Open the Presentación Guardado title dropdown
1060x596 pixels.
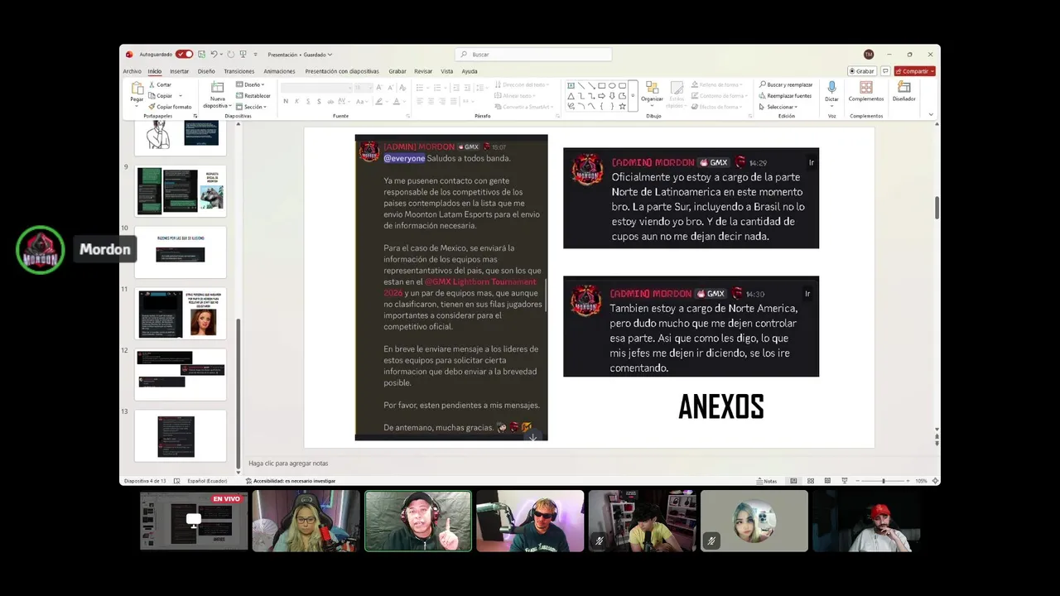(x=300, y=55)
